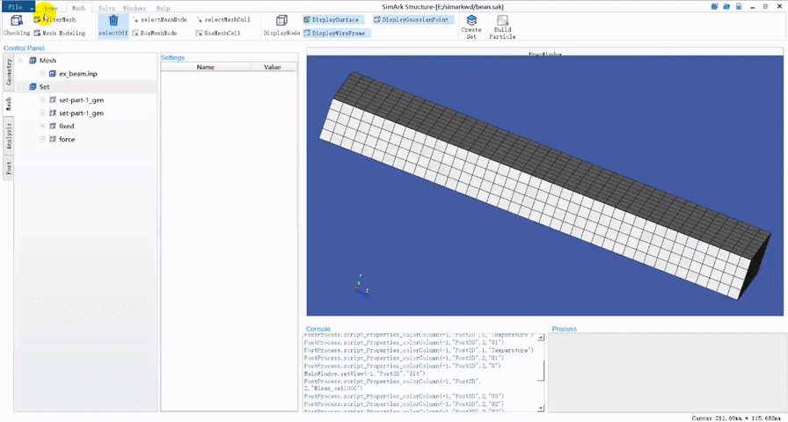This screenshot has width=788, height=422.
Task: Click the Build Particle icon
Action: pyautogui.click(x=502, y=20)
